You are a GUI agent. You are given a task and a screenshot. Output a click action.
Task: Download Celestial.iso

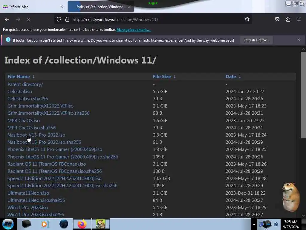click(x=20, y=92)
